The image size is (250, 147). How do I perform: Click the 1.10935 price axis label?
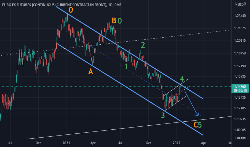pyautogui.click(x=240, y=119)
